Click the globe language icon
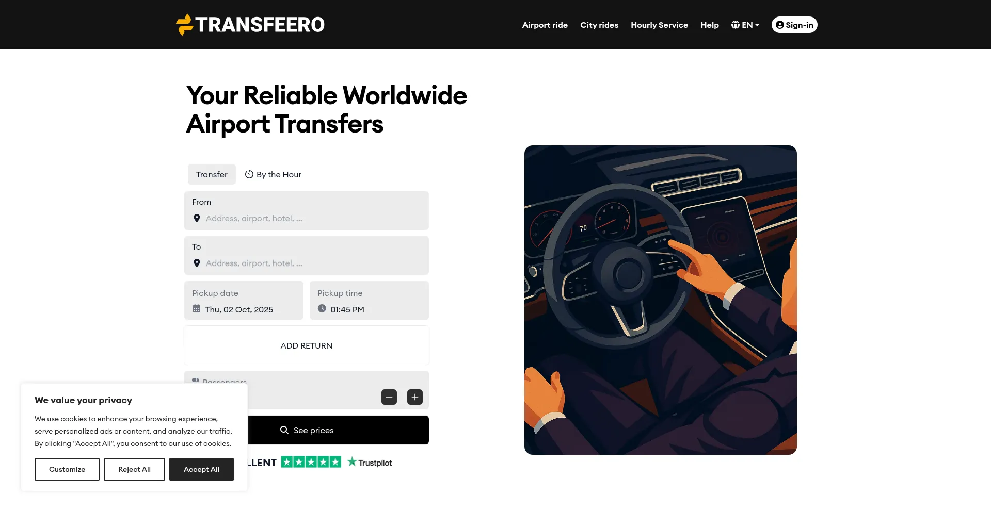 pyautogui.click(x=736, y=25)
